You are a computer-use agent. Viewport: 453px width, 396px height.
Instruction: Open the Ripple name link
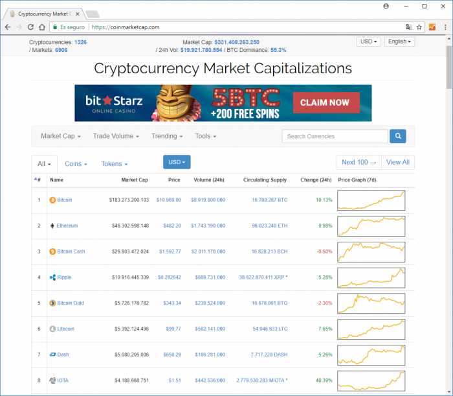[x=64, y=277]
